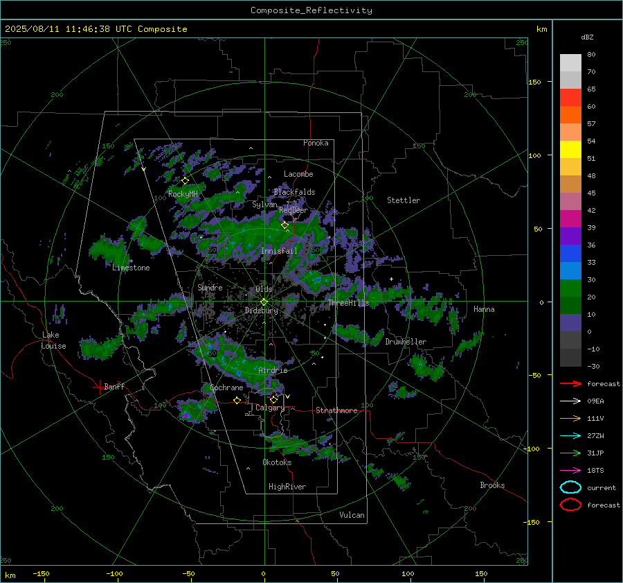623x583 pixels.
Task: Click the red forecast arrow in legend
Action: click(570, 383)
